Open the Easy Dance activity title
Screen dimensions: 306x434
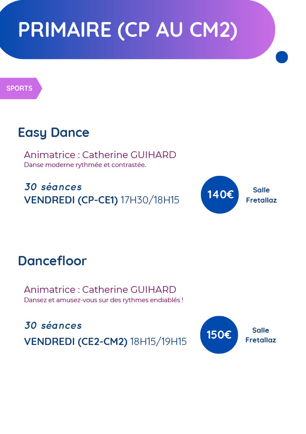[x=53, y=133]
